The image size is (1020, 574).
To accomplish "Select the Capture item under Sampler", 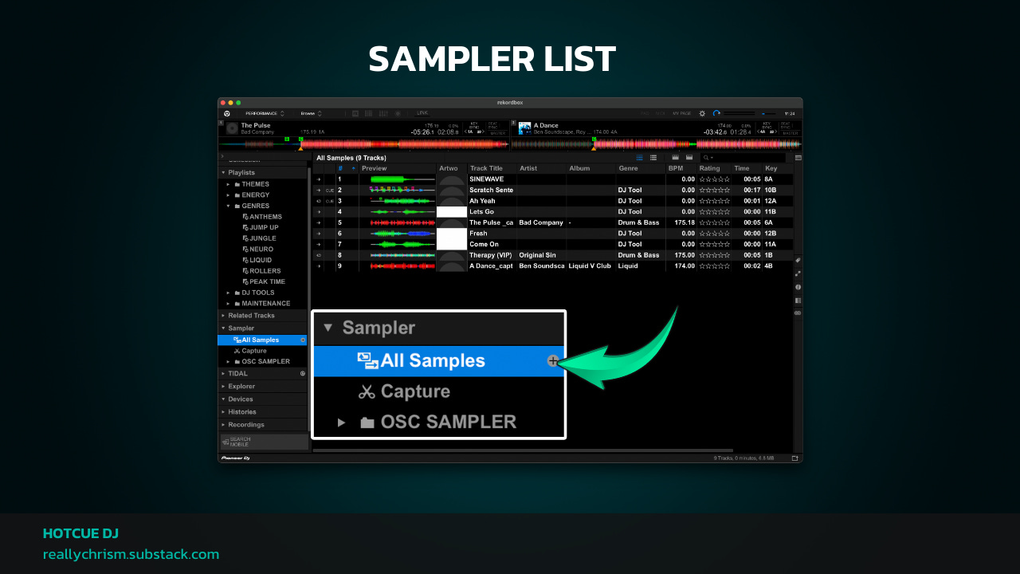I will [x=254, y=351].
